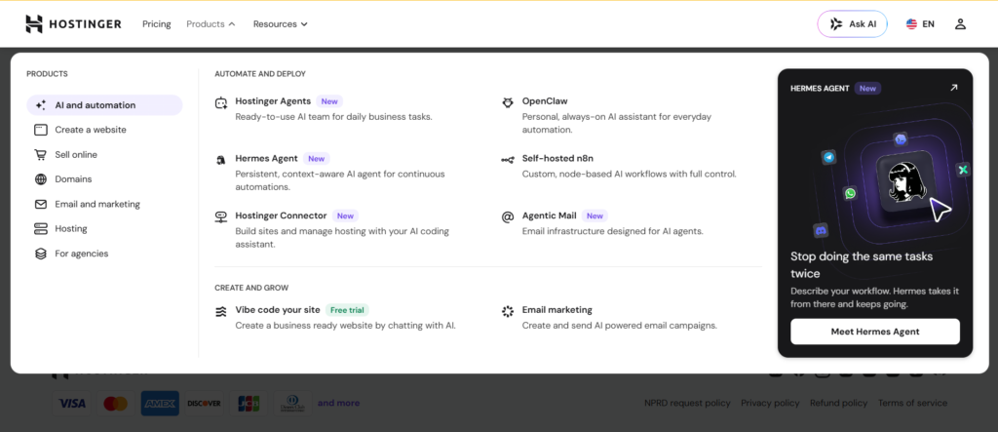Viewport: 998px width, 432px height.
Task: Click the Hostinger logo
Action: click(73, 23)
